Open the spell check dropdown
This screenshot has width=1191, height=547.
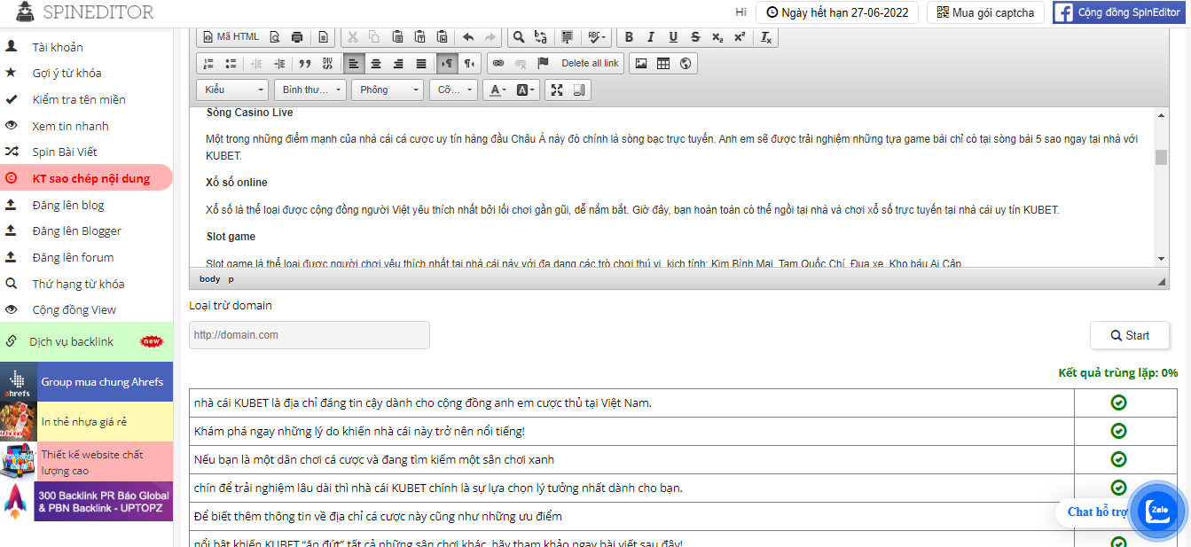click(597, 37)
